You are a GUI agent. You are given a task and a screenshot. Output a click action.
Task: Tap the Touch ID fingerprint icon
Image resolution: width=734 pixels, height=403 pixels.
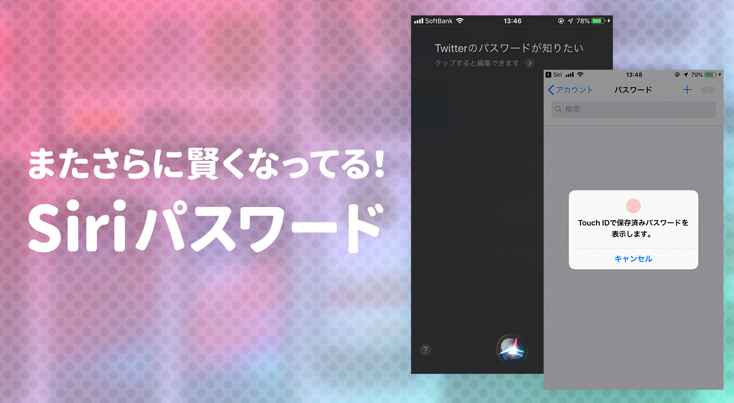(x=633, y=205)
